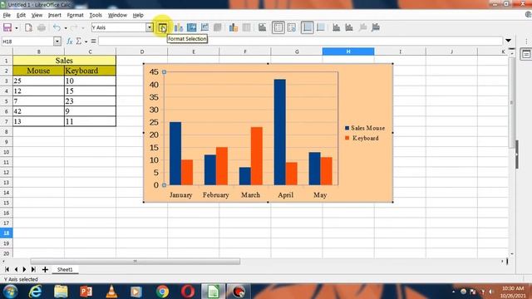
Task: Select row header 18
Action: 6,233
